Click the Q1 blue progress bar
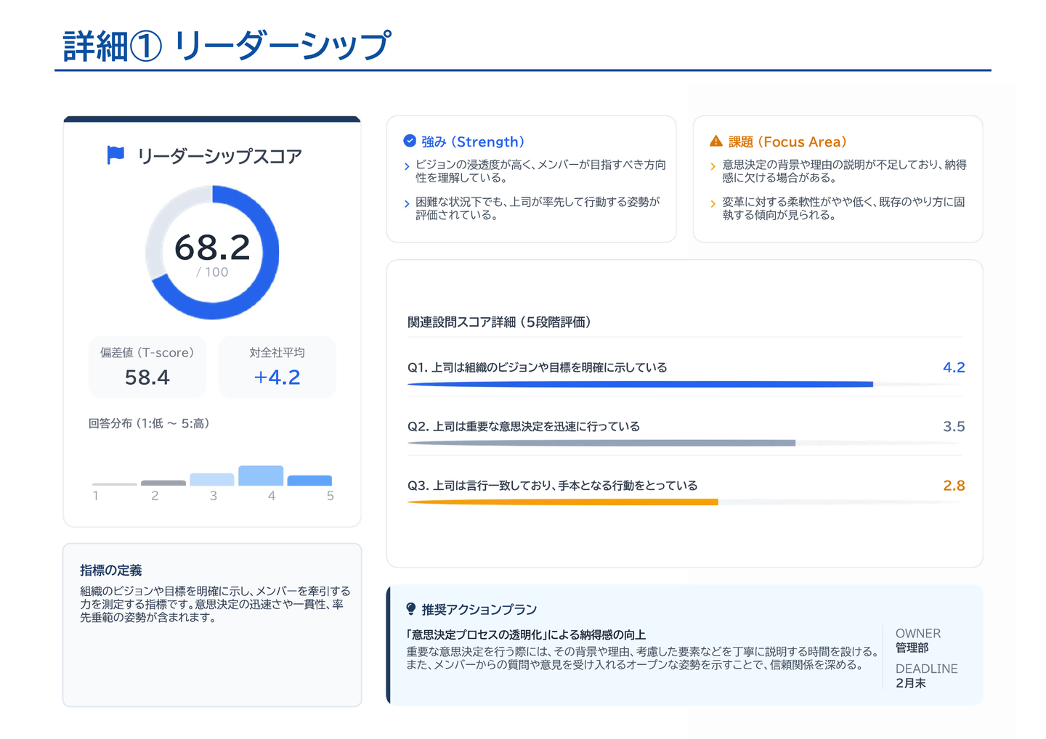Screen dimensions: 1046x739 tap(639, 384)
